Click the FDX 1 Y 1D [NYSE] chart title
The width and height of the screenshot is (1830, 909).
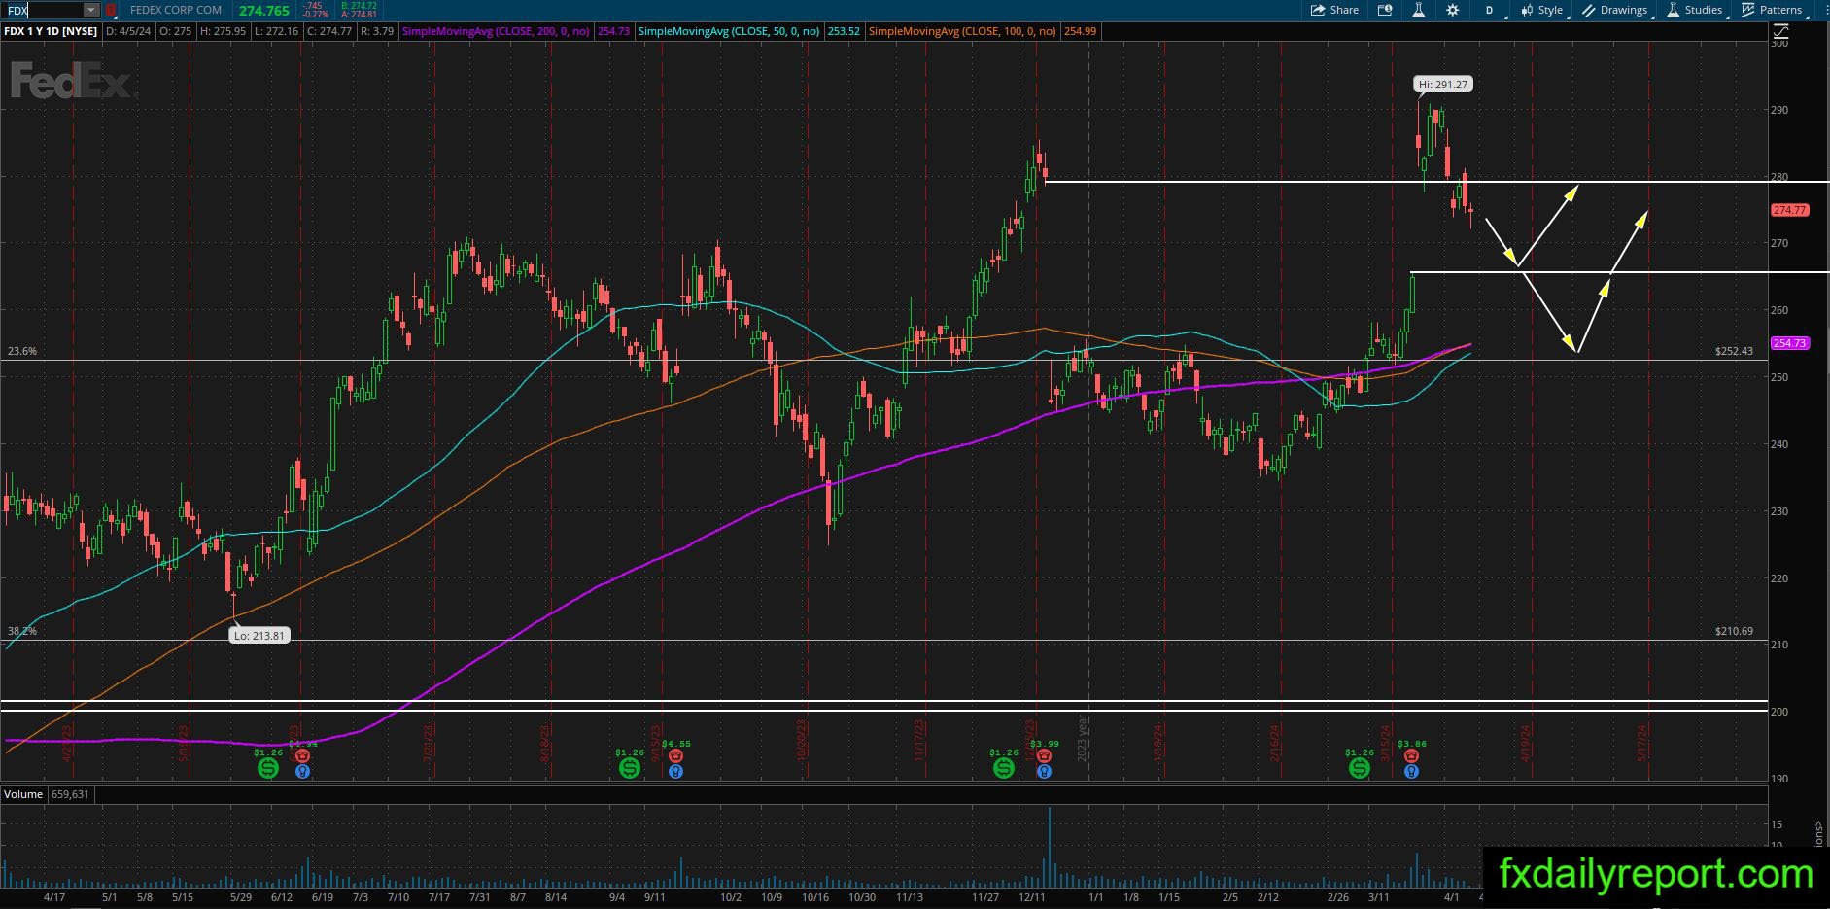[x=51, y=31]
